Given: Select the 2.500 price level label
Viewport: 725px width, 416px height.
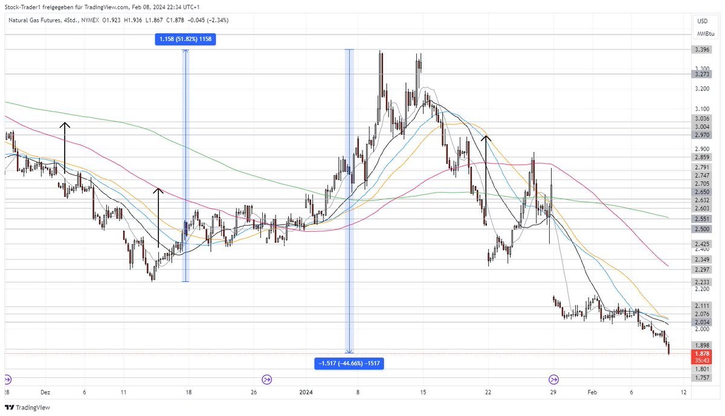Looking at the screenshot, I should pos(702,229).
